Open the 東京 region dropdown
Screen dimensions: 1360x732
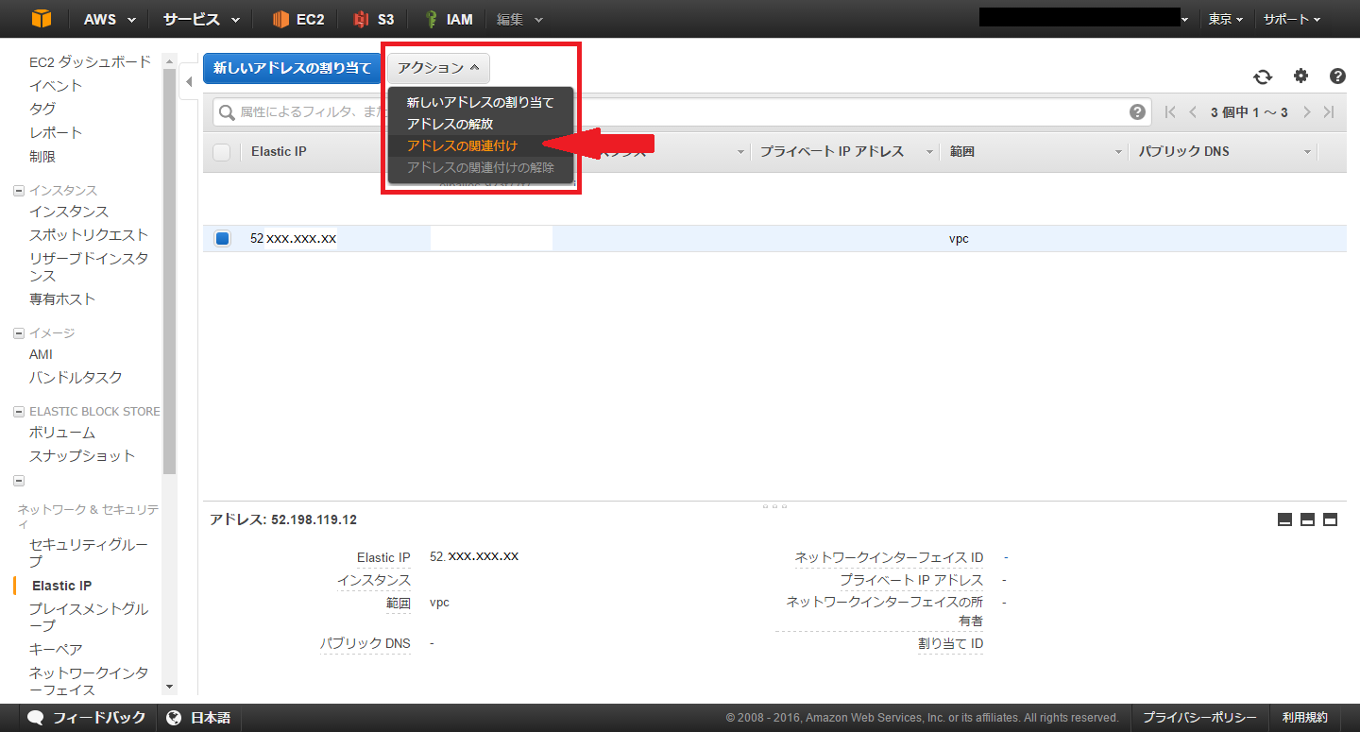[1225, 19]
